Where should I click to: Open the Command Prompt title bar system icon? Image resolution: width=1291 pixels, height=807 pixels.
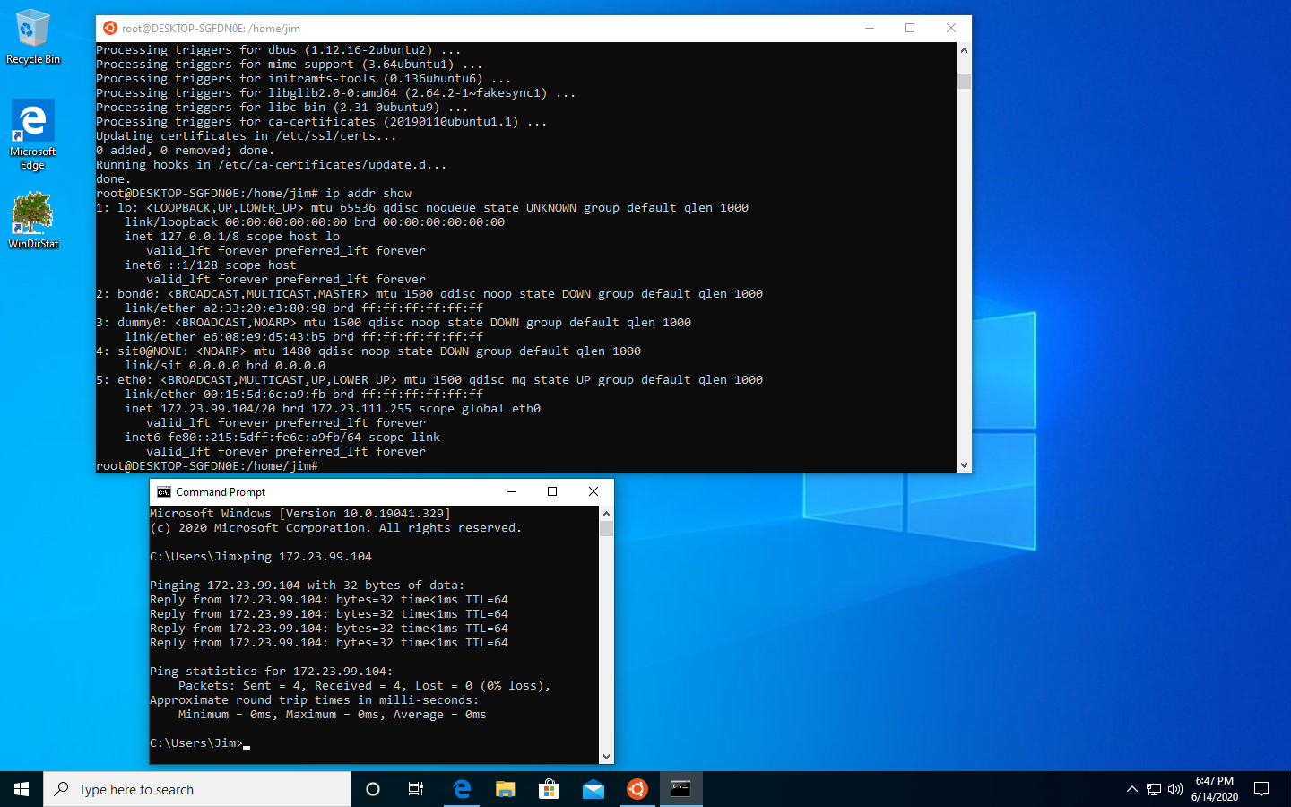(x=163, y=492)
